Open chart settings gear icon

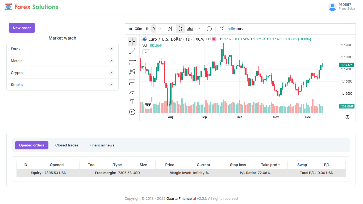(347, 117)
